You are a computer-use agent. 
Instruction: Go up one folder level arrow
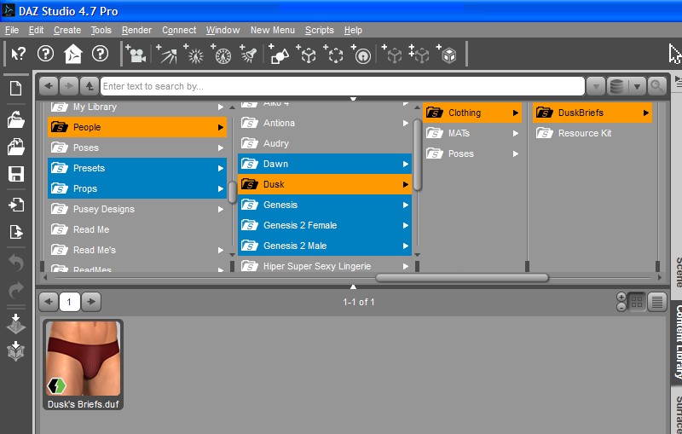pyautogui.click(x=90, y=86)
